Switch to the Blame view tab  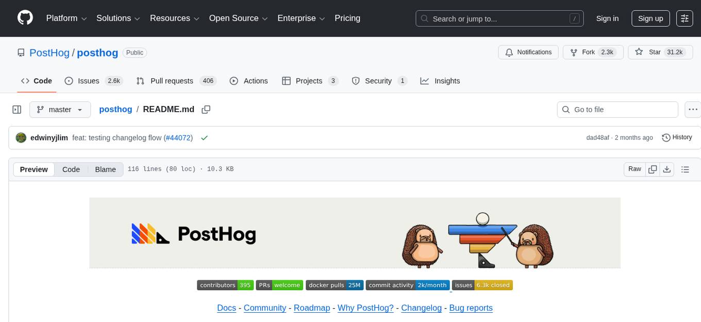click(105, 169)
